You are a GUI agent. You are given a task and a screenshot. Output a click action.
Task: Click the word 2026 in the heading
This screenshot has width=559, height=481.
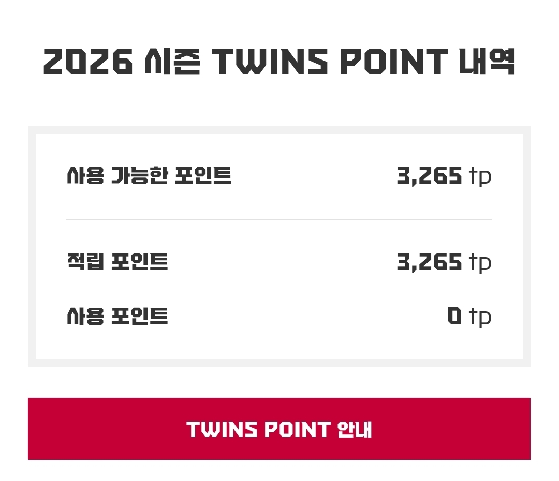(87, 62)
